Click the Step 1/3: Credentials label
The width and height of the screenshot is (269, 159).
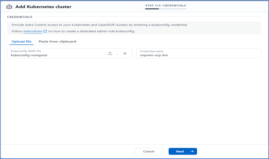click(165, 5)
